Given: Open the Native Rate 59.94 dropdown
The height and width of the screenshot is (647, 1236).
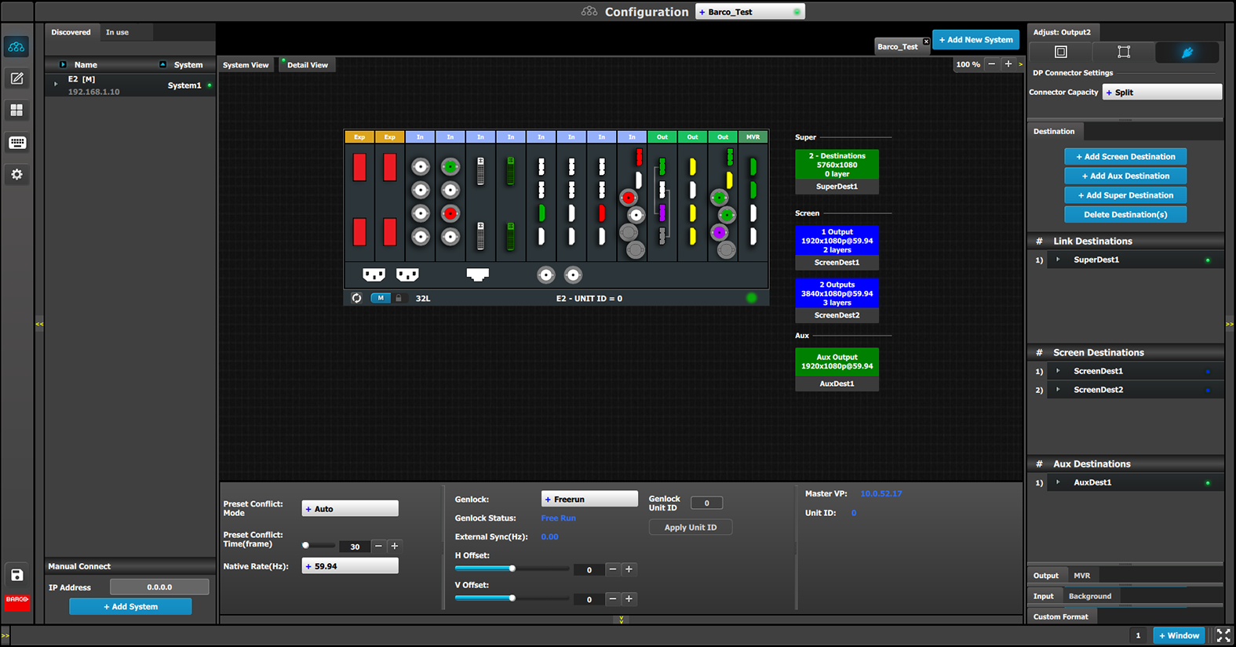Looking at the screenshot, I should 350,566.
